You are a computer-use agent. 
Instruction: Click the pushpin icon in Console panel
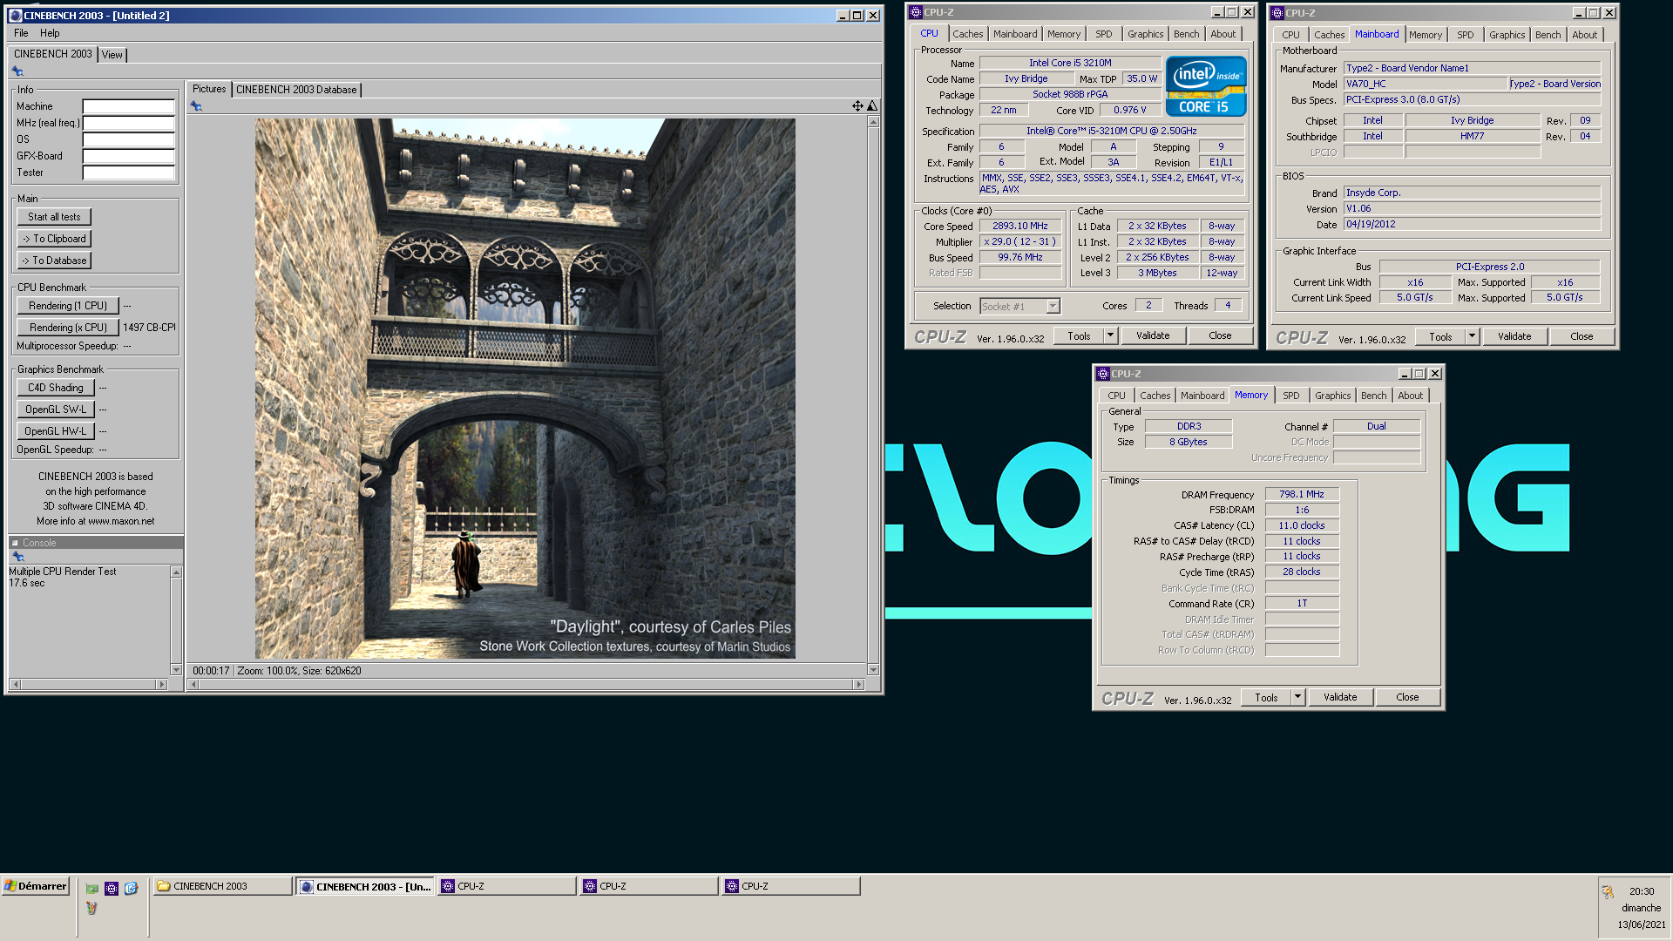point(17,557)
